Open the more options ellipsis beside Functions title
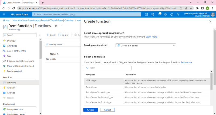 click(61, 26)
